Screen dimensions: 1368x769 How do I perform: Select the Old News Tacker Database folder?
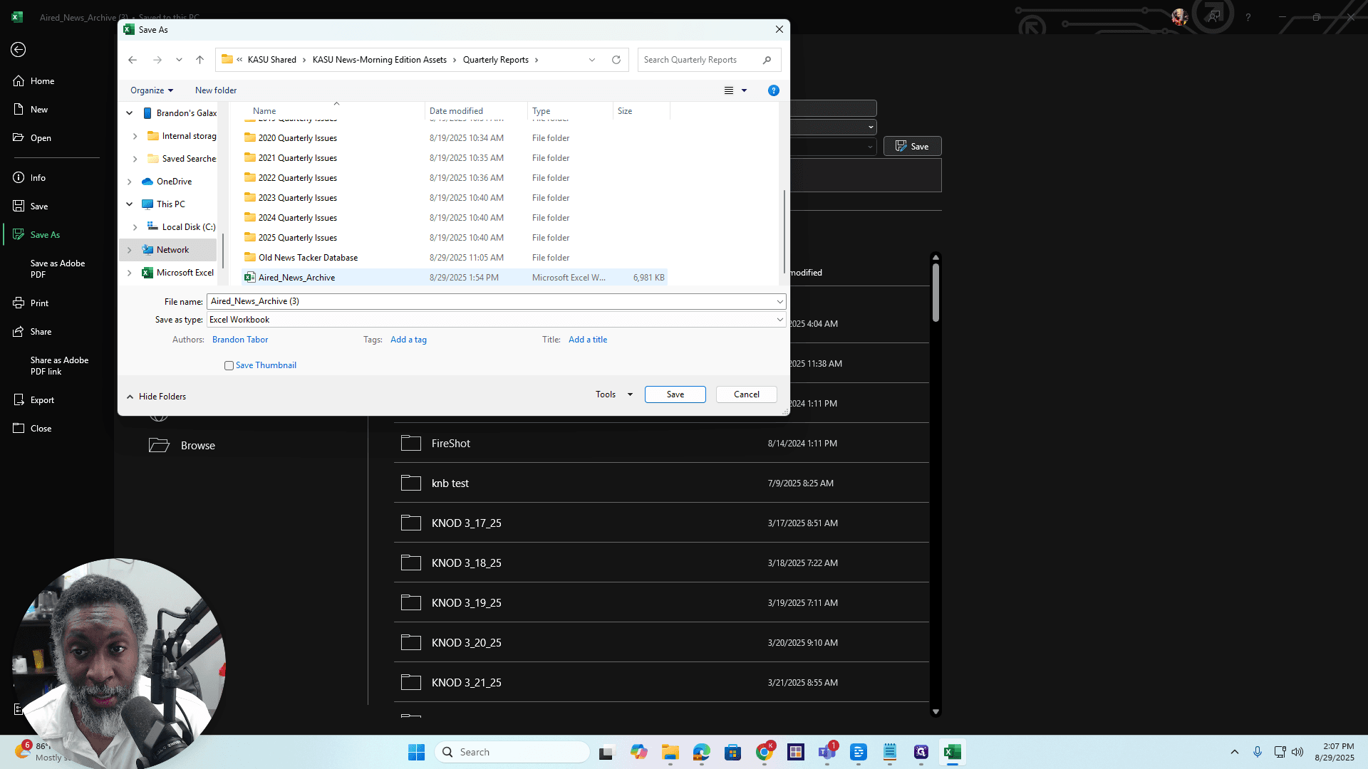coord(454,258)
